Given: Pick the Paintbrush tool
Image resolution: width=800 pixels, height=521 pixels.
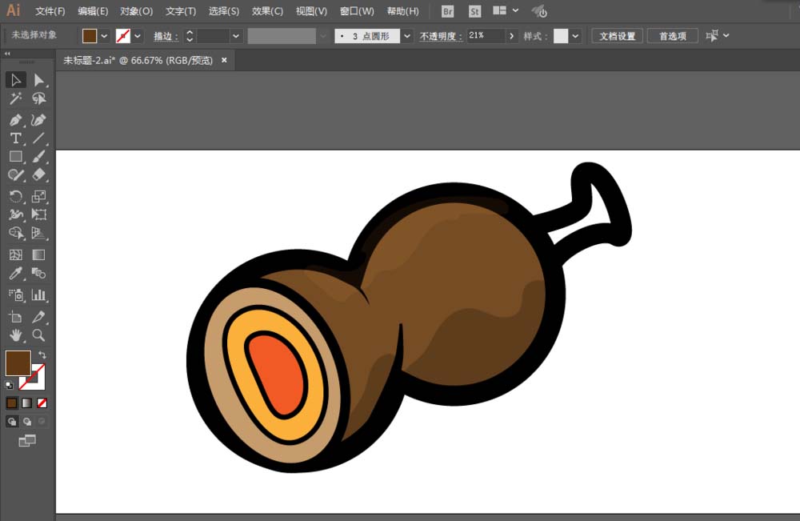Looking at the screenshot, I should coord(38,157).
